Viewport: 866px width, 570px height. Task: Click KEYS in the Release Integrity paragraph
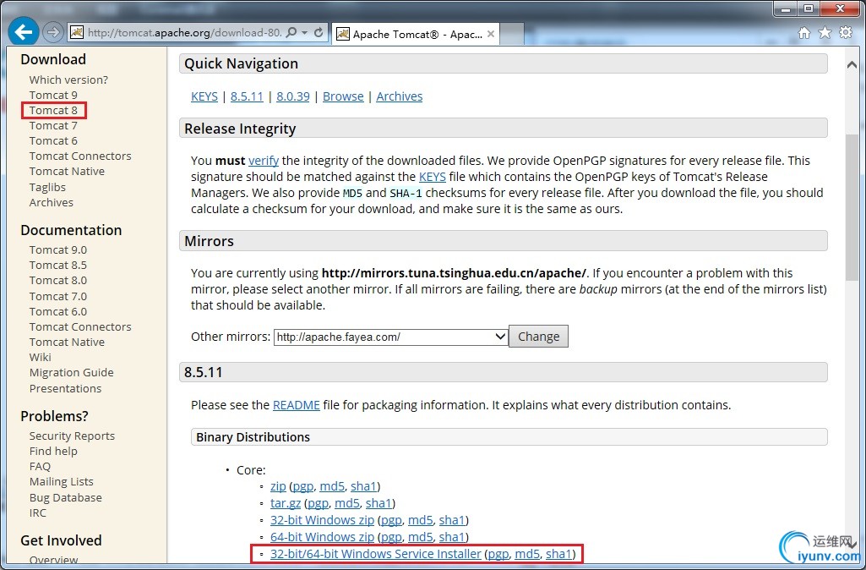click(433, 177)
